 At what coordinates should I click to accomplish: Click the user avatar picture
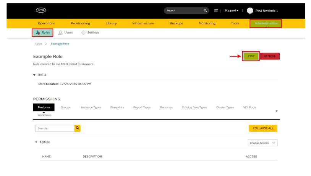pyautogui.click(x=250, y=11)
